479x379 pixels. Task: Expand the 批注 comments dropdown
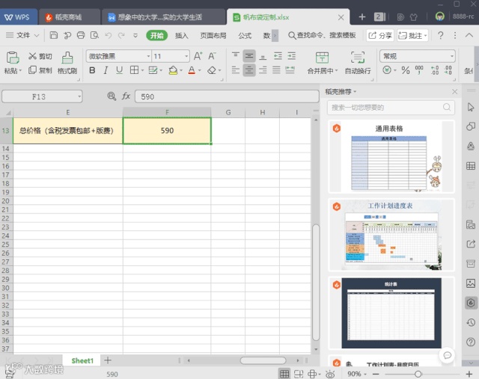click(x=426, y=36)
